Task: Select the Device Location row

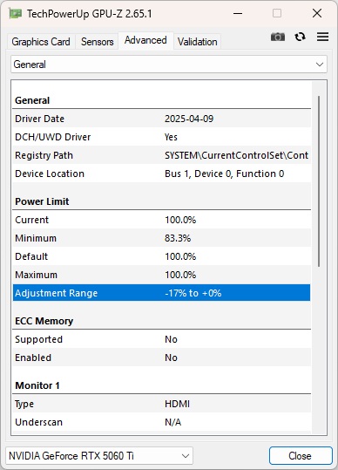Action: click(162, 174)
